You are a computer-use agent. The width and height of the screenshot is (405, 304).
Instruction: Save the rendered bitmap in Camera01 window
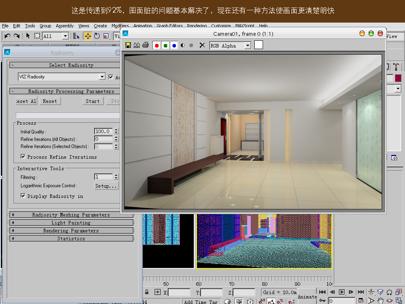pos(128,45)
